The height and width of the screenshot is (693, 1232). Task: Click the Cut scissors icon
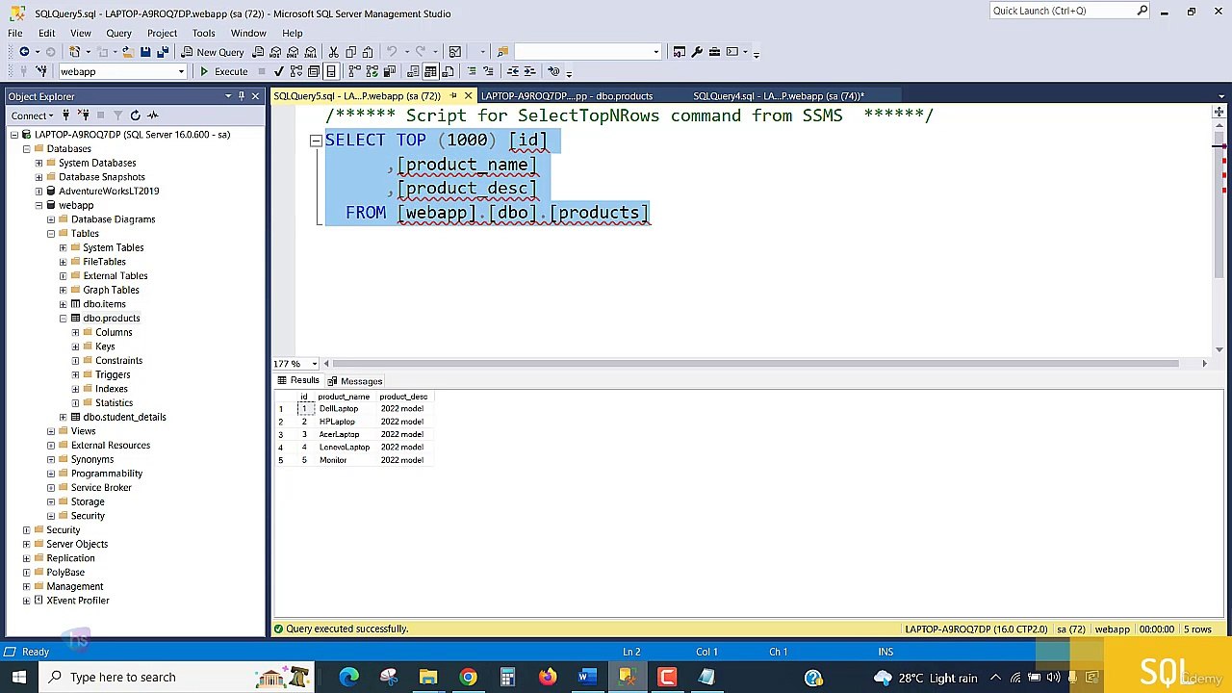(x=333, y=52)
